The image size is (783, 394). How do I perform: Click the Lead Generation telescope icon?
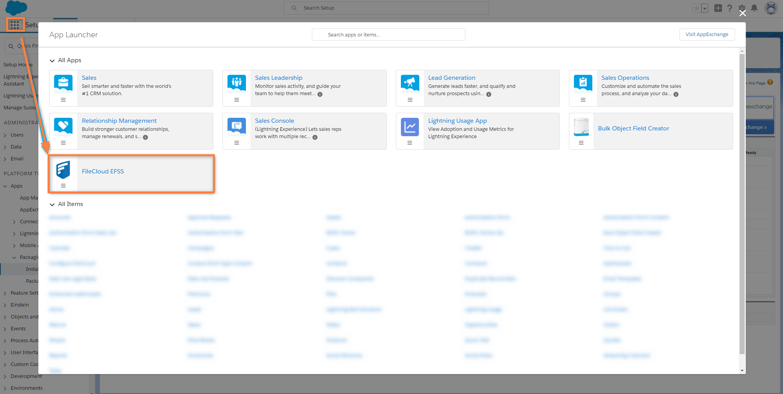tap(410, 83)
